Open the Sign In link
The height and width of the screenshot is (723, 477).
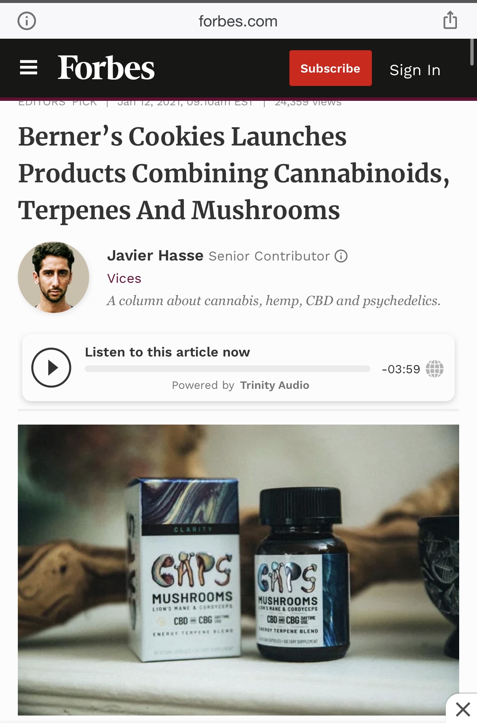point(415,70)
